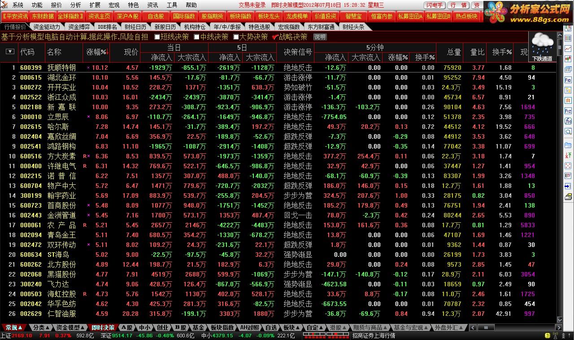Expand the 自定 bottom tab menu
The image size is (574, 340).
(x=314, y=327)
